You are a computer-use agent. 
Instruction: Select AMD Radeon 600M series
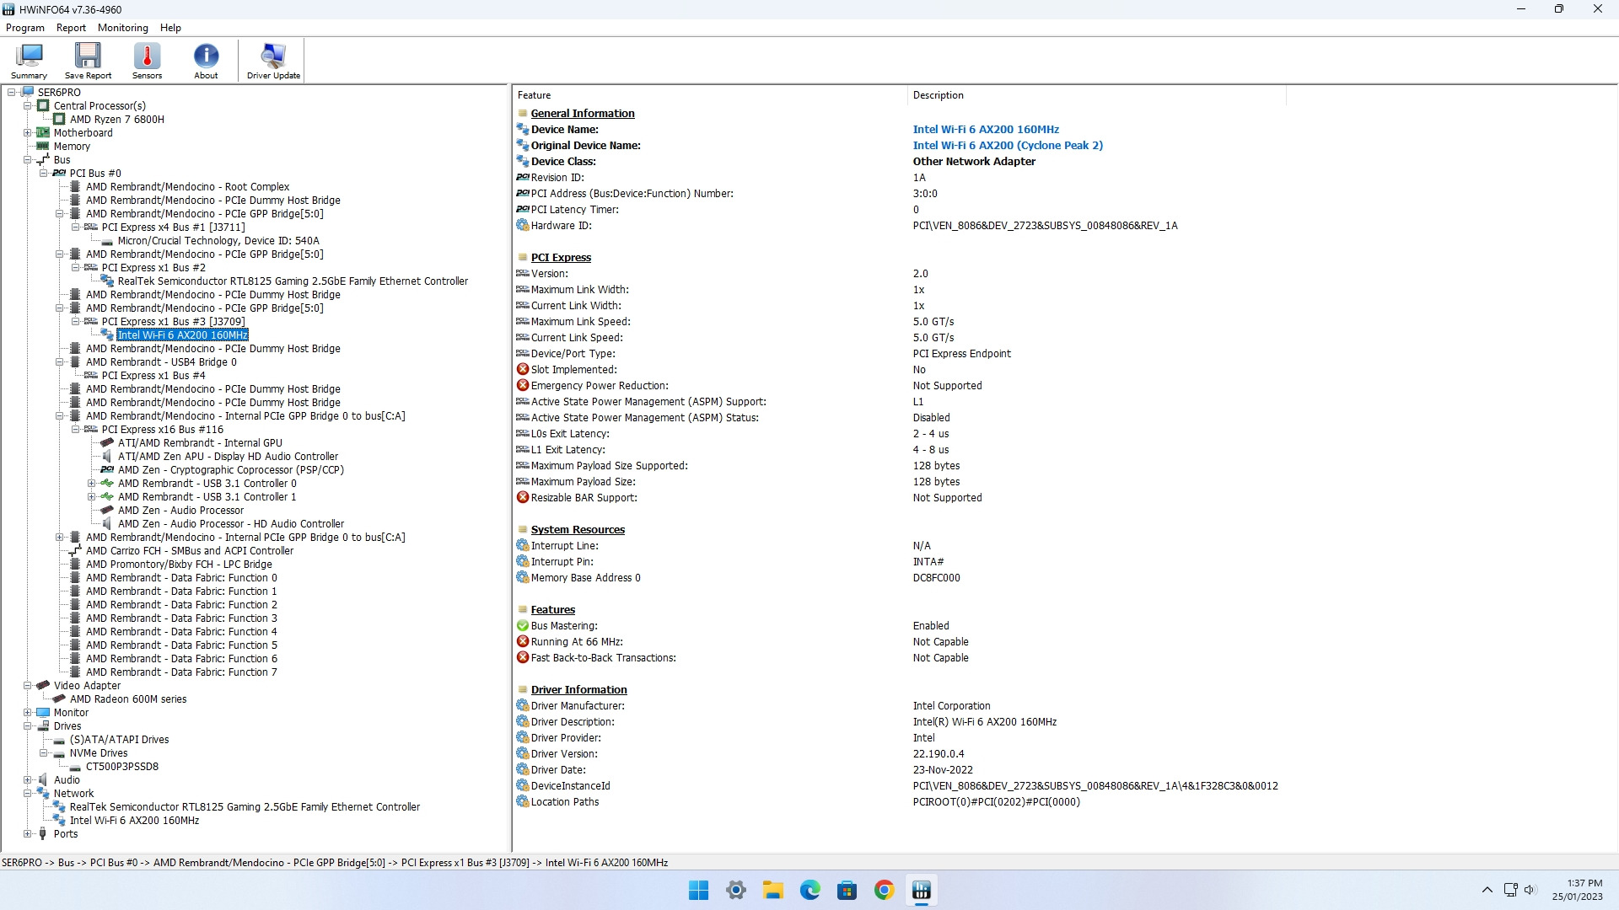(128, 699)
